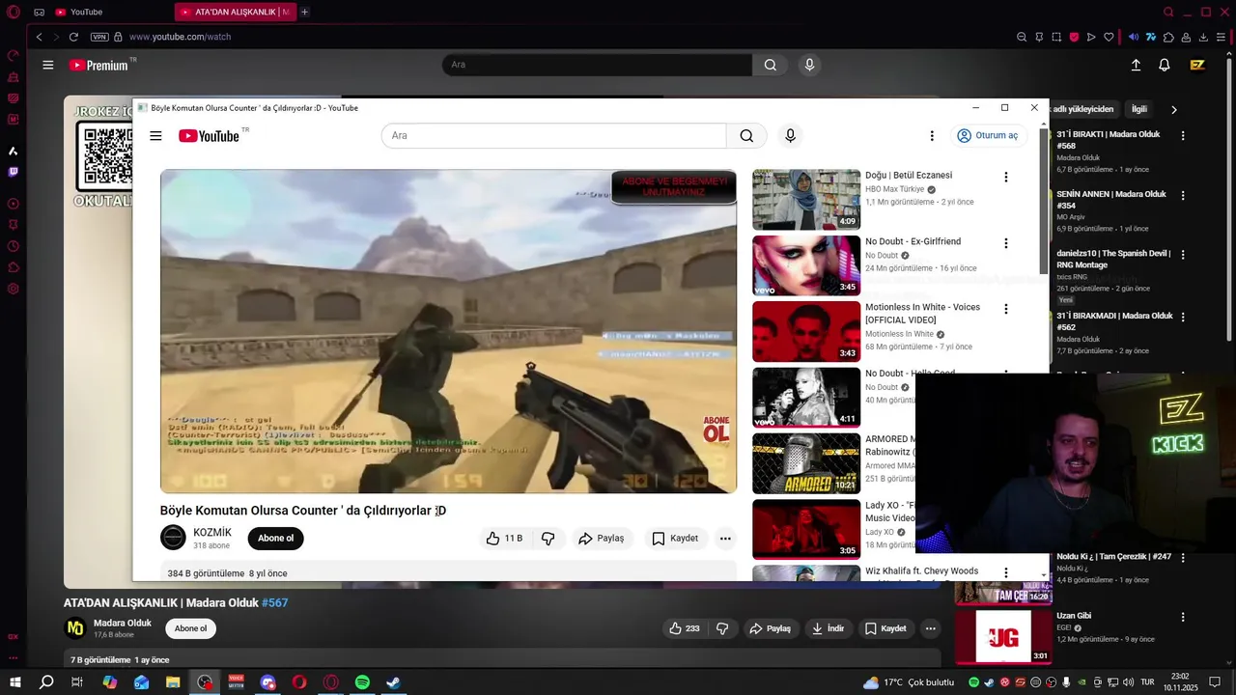1236x695 pixels.
Task: Dislike the Counter video in the popup
Action: pos(548,539)
